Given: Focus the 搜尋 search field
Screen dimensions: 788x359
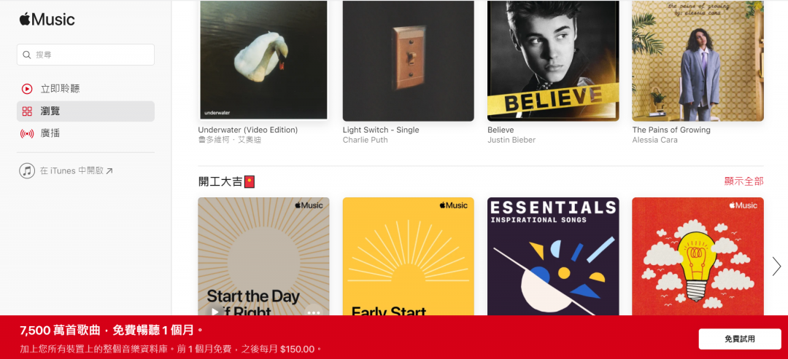Looking at the screenshot, I should coord(85,55).
